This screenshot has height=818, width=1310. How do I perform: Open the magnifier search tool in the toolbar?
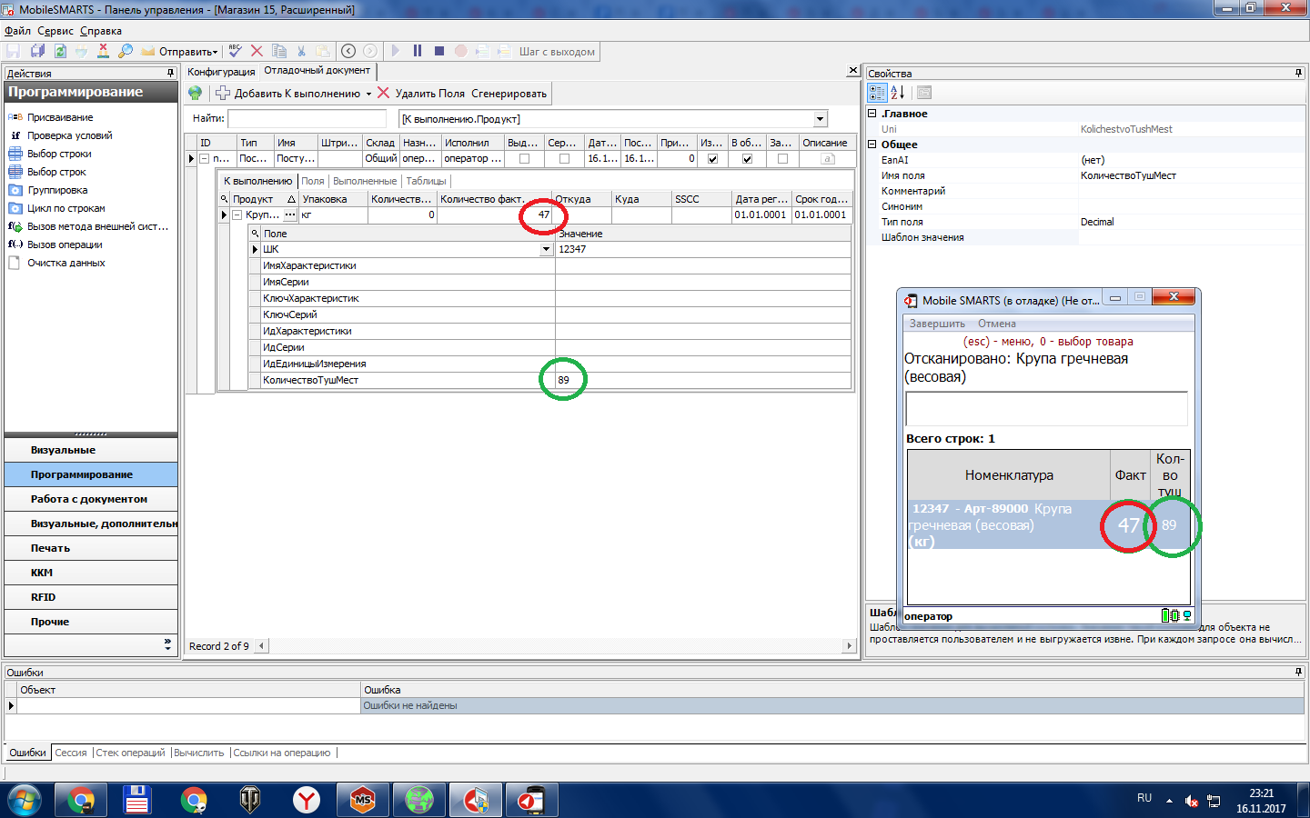[126, 52]
